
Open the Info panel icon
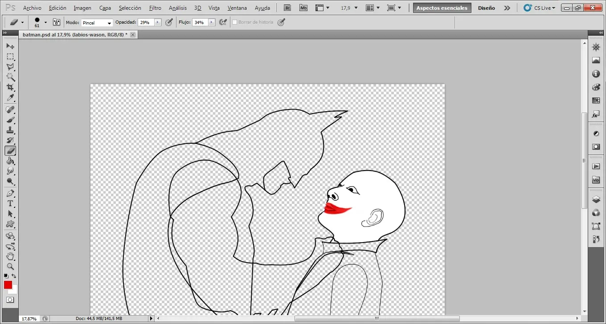596,74
